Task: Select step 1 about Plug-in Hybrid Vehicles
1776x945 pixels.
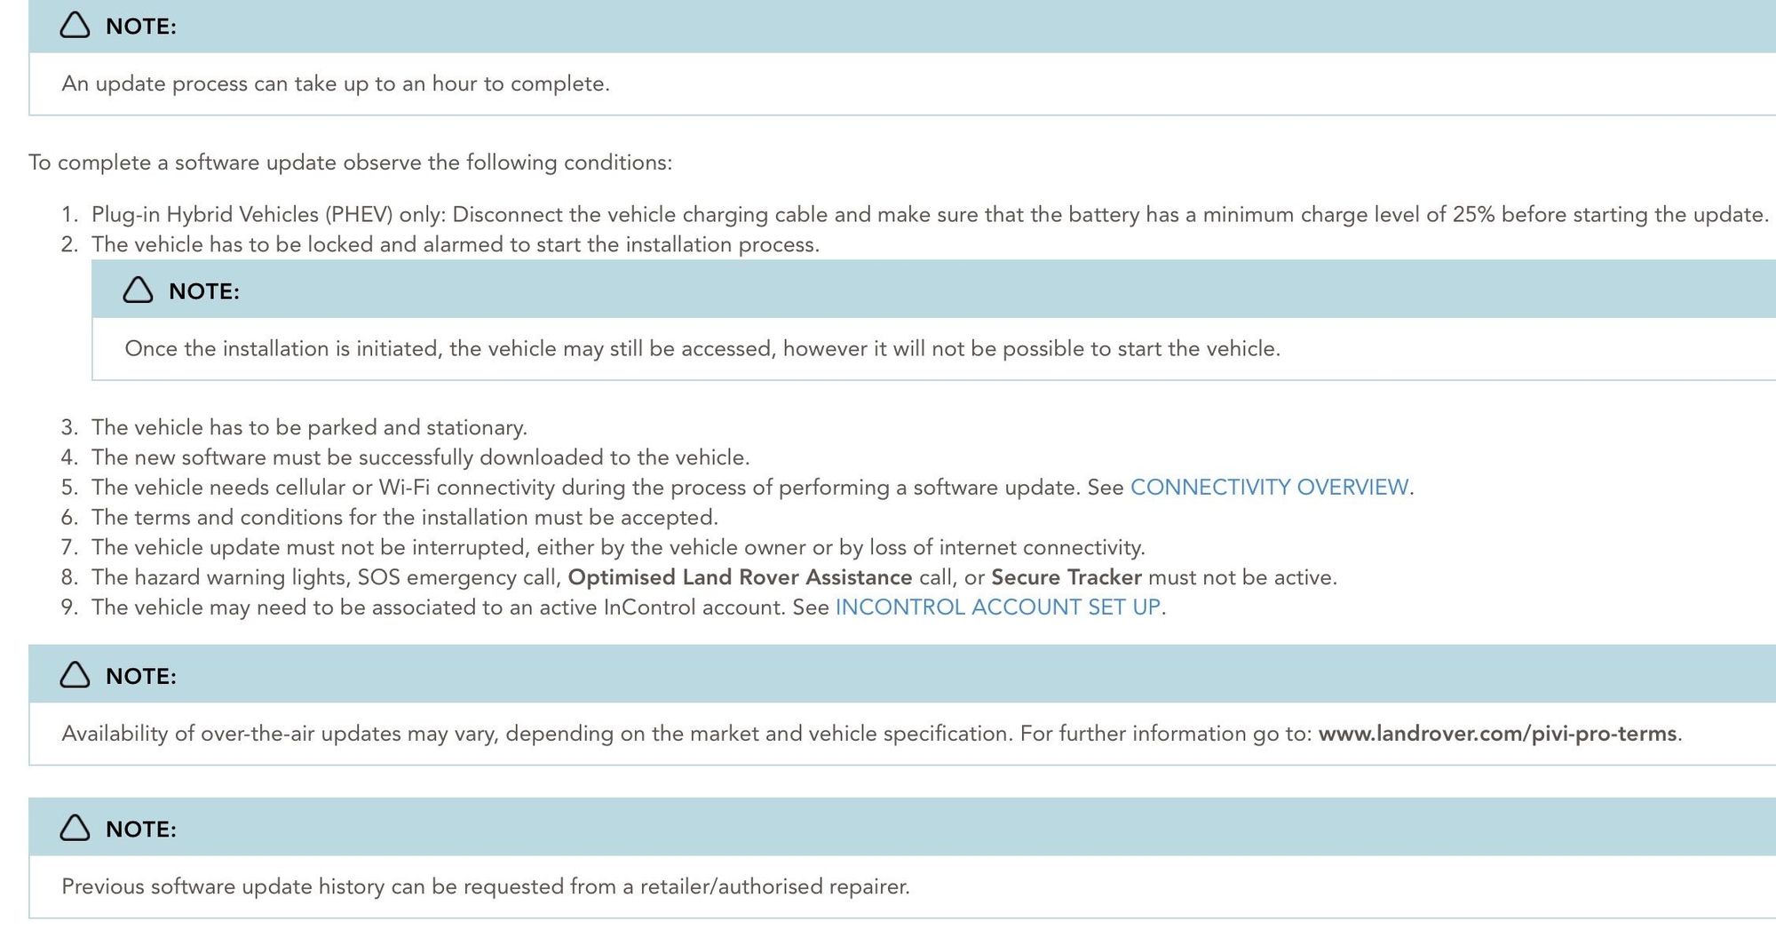Action: [929, 215]
